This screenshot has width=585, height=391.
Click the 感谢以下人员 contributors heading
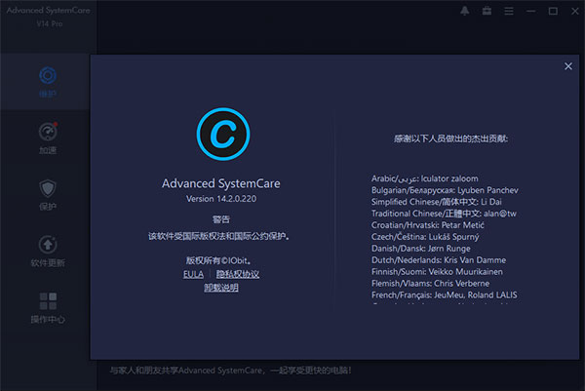pos(450,138)
